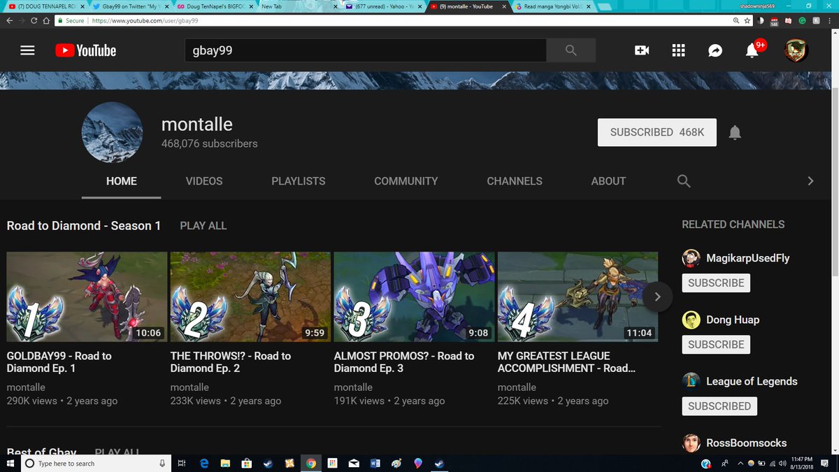
Task: Open the Ep. 2 THE THROWS thumbnail
Action: coord(250,296)
